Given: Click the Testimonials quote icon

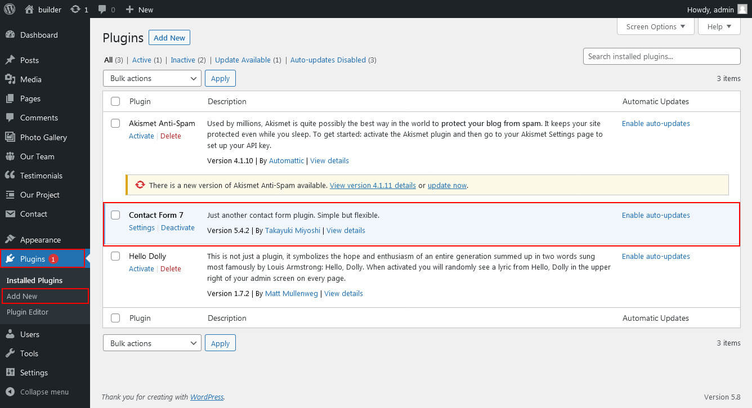Looking at the screenshot, I should coord(10,176).
